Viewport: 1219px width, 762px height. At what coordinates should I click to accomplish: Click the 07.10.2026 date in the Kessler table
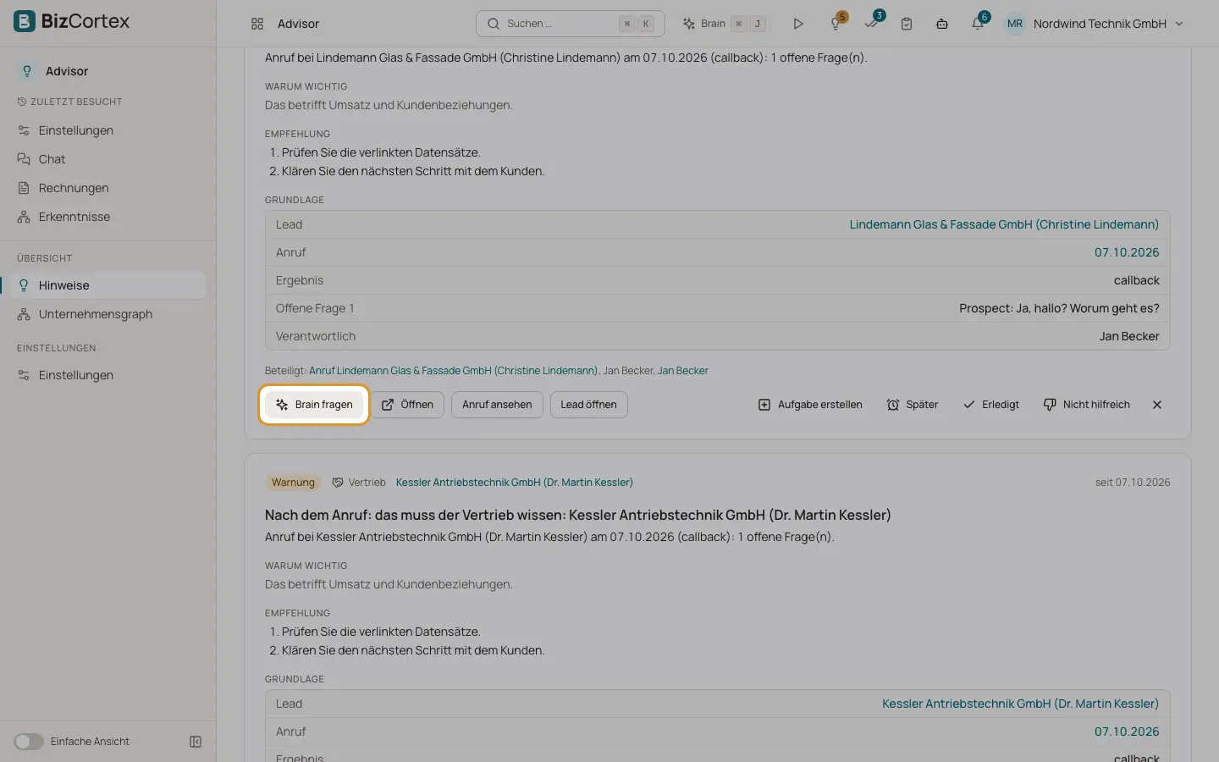(x=1127, y=732)
